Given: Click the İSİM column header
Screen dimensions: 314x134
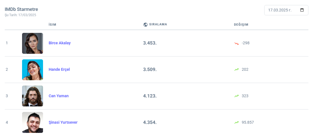Looking at the screenshot, I should pos(53,25).
